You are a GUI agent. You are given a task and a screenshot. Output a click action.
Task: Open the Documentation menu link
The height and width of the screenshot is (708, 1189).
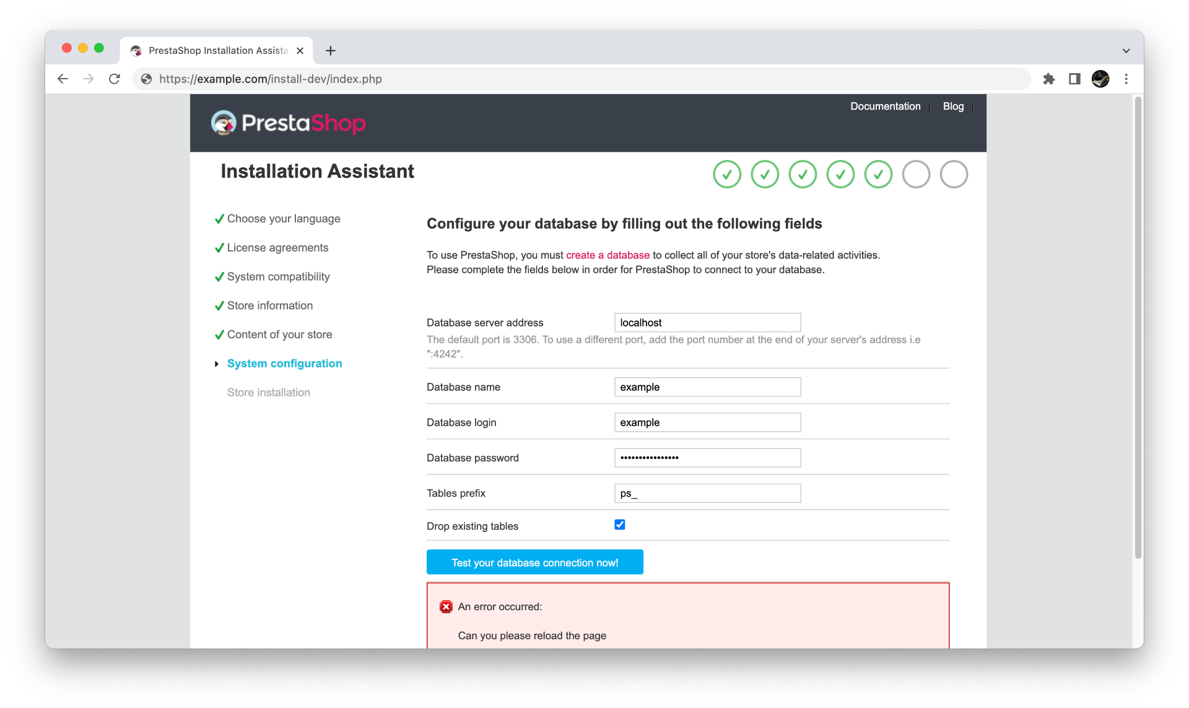coord(885,106)
